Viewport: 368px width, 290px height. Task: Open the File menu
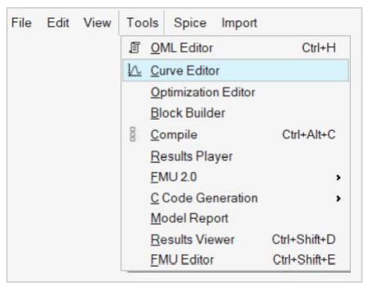[21, 23]
